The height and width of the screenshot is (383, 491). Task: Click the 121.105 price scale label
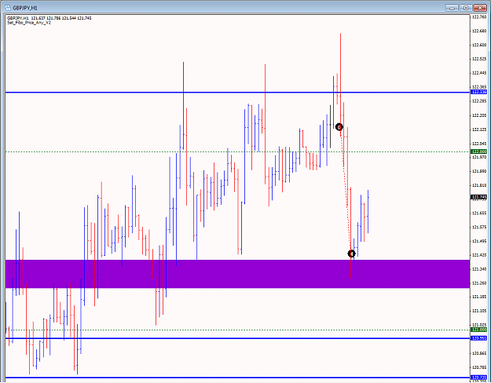[x=479, y=311]
